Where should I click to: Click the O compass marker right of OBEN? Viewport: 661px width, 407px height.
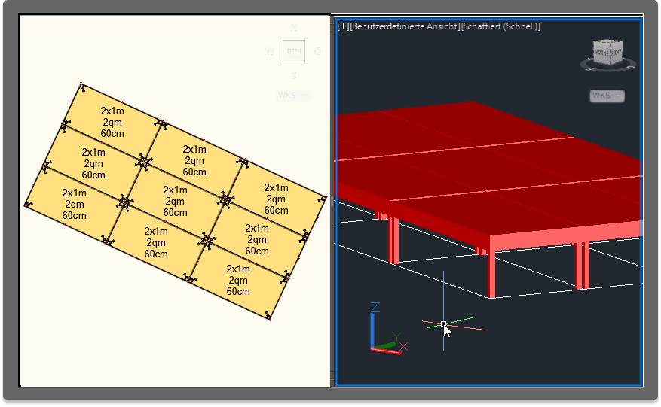point(317,52)
